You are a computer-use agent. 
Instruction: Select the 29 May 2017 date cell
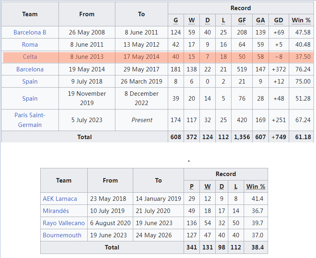[141, 69]
